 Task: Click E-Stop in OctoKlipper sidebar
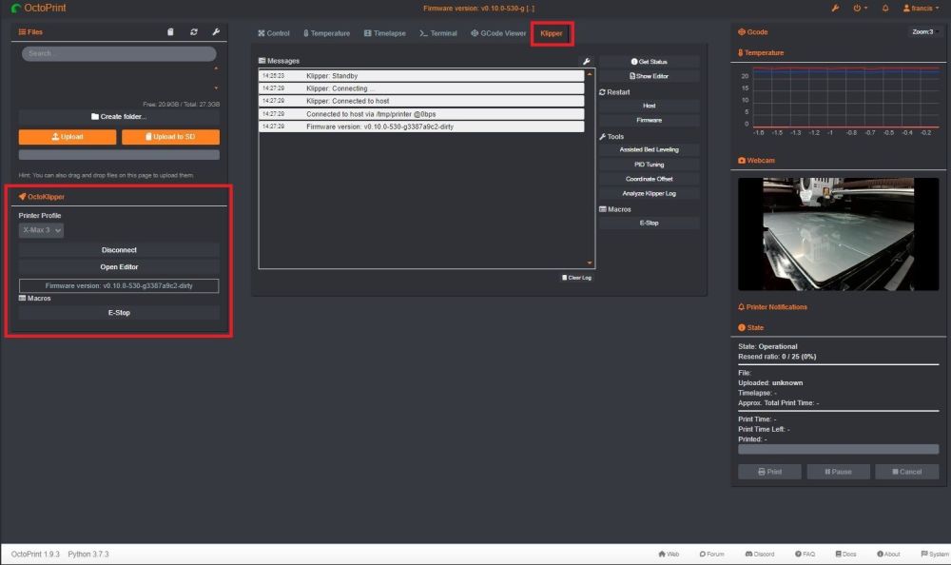click(119, 313)
